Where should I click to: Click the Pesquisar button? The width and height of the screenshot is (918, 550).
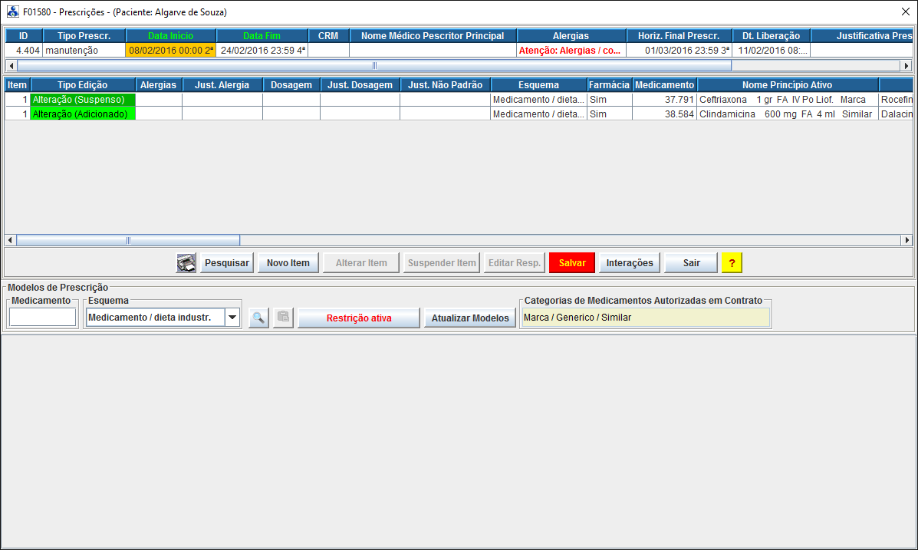click(x=227, y=263)
